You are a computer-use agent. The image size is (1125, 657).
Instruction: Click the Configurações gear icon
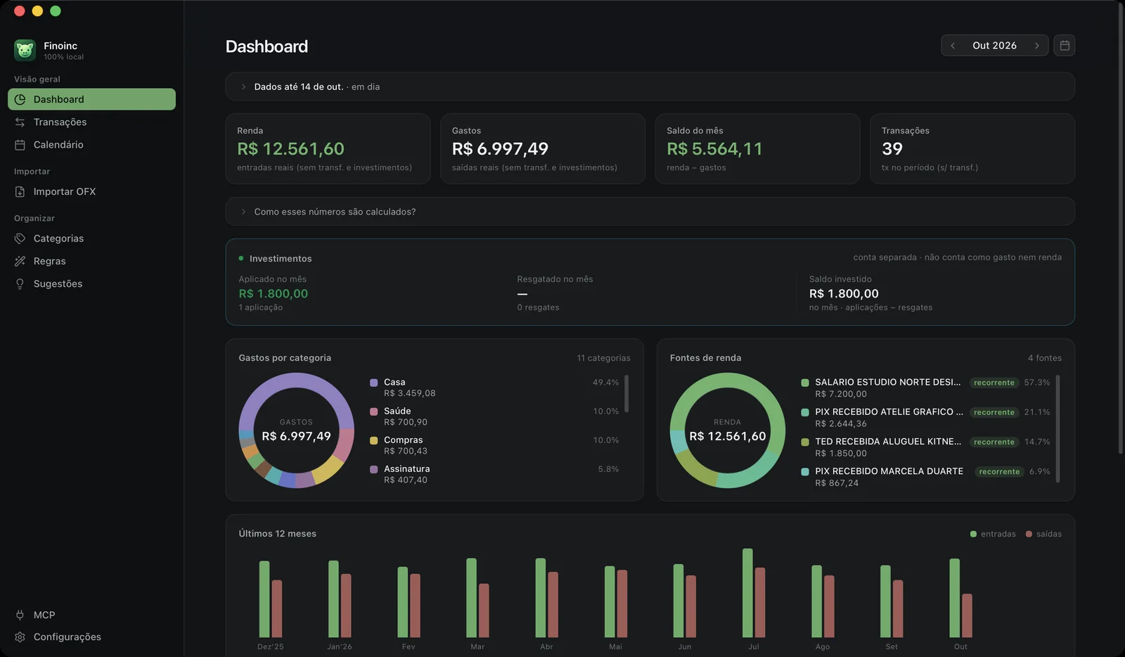20,637
